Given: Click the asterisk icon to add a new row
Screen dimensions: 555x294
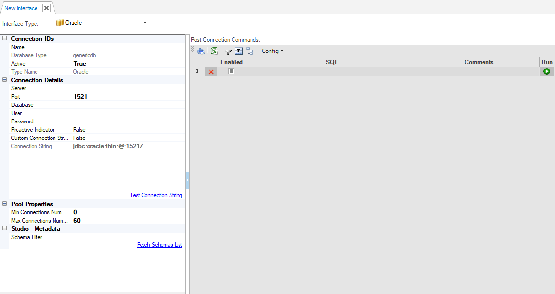Looking at the screenshot, I should [197, 71].
